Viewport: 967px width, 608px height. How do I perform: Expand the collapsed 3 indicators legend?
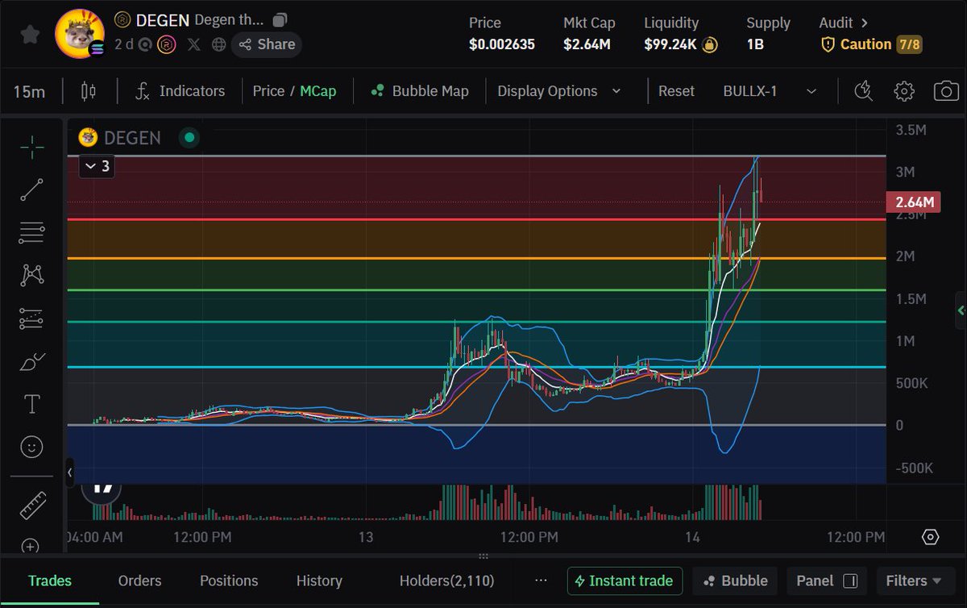[x=96, y=167]
